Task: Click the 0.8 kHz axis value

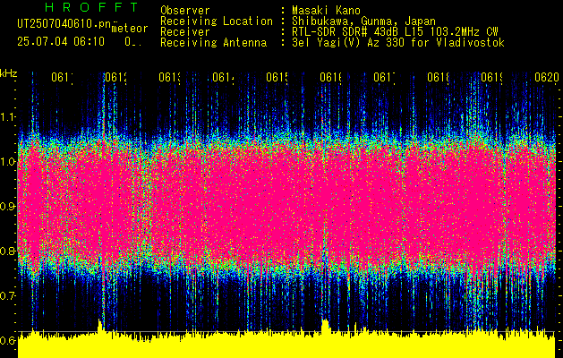Action: 9,251
